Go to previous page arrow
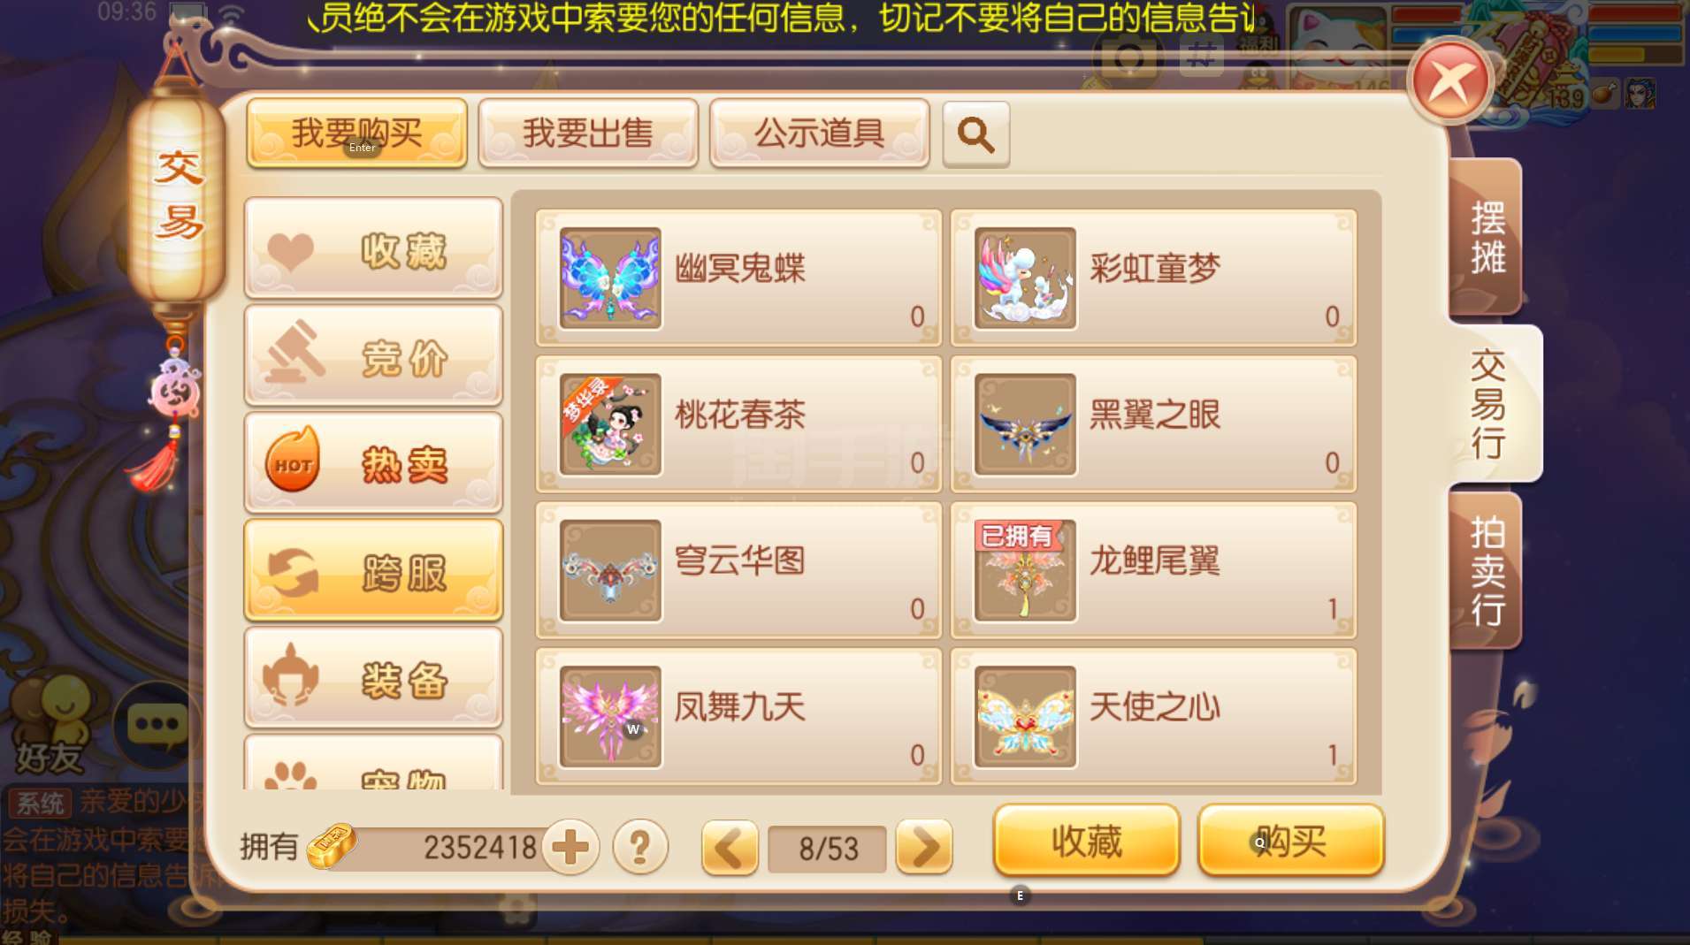 730,847
